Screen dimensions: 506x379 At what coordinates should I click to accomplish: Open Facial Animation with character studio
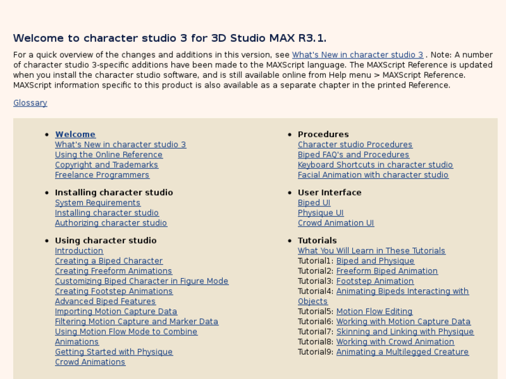click(373, 175)
